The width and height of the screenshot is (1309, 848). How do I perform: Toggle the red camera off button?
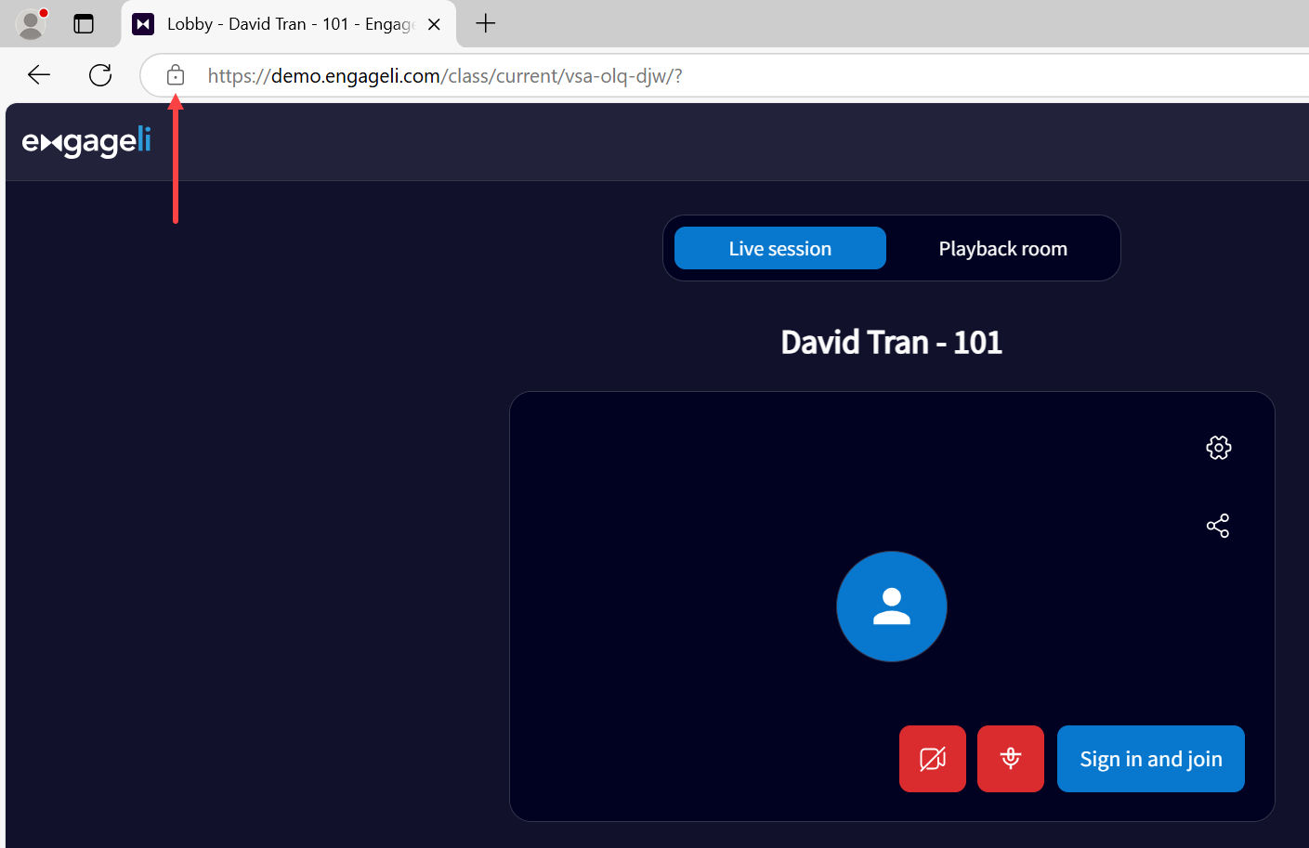point(933,759)
